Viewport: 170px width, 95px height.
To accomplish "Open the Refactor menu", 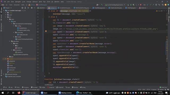I will [35, 2].
